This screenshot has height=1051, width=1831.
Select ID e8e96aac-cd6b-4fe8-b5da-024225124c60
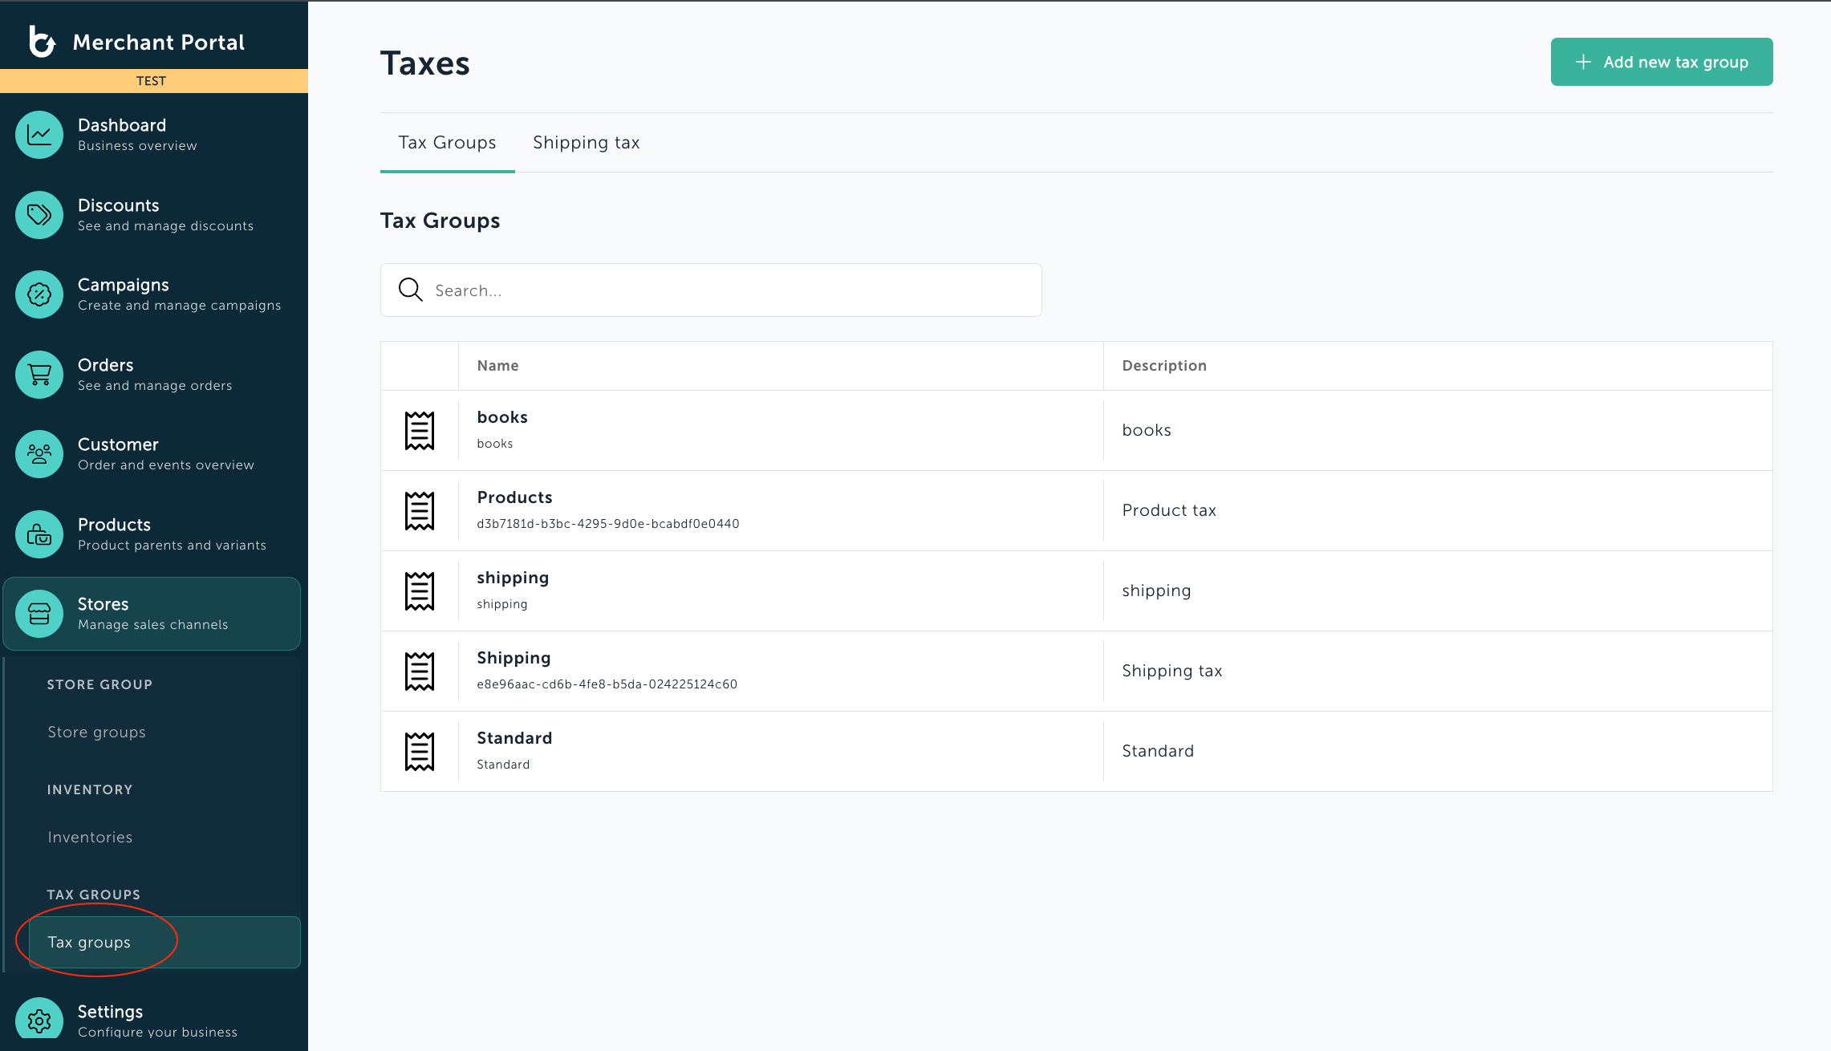click(x=607, y=684)
